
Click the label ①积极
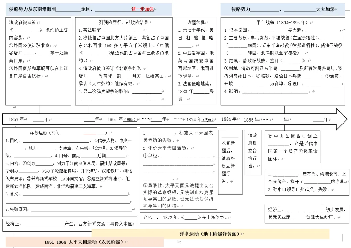tap(151, 156)
